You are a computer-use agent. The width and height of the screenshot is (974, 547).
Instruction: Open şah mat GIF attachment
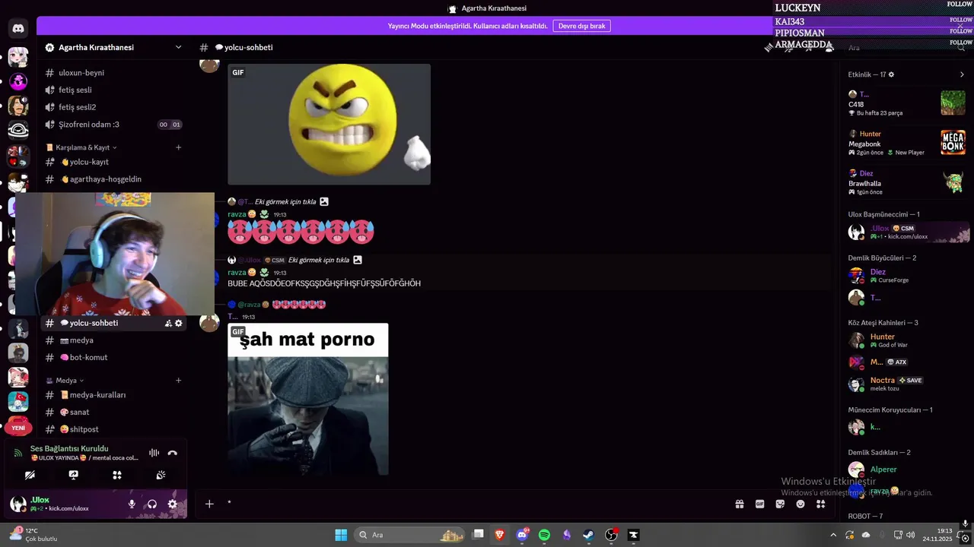pos(307,399)
